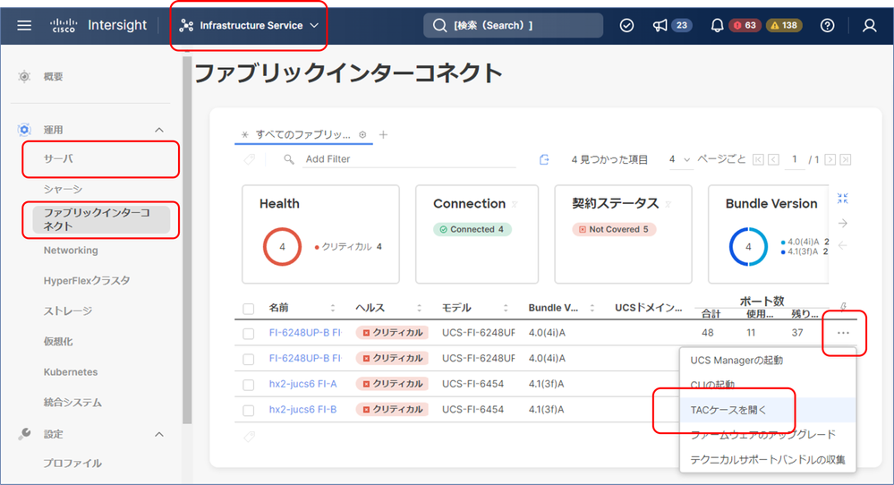The image size is (894, 485).
Task: Click the Add Filter input field
Action: click(x=409, y=159)
